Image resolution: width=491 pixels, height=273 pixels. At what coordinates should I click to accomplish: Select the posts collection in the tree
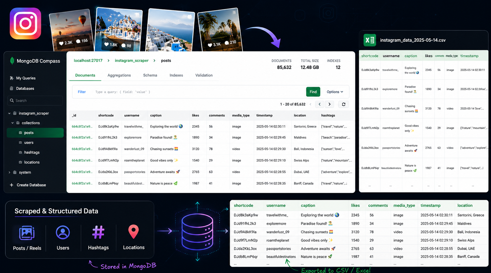click(x=35, y=133)
